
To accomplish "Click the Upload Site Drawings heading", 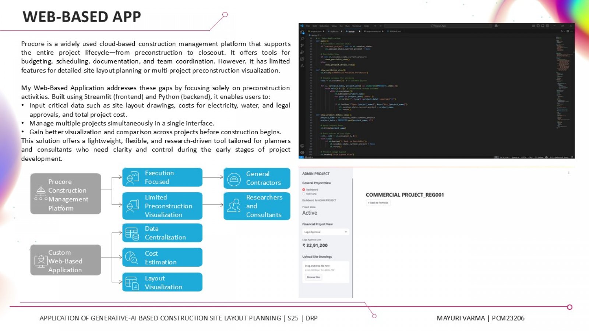I will [x=317, y=257].
